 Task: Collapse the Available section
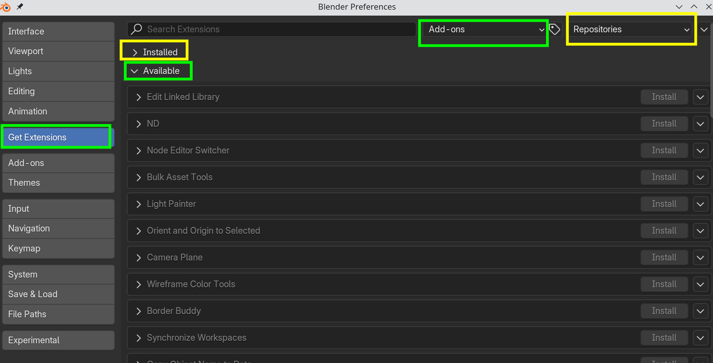click(156, 71)
